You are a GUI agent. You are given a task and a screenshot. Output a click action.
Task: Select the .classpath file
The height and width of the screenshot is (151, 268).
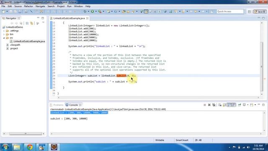[x=15, y=45]
